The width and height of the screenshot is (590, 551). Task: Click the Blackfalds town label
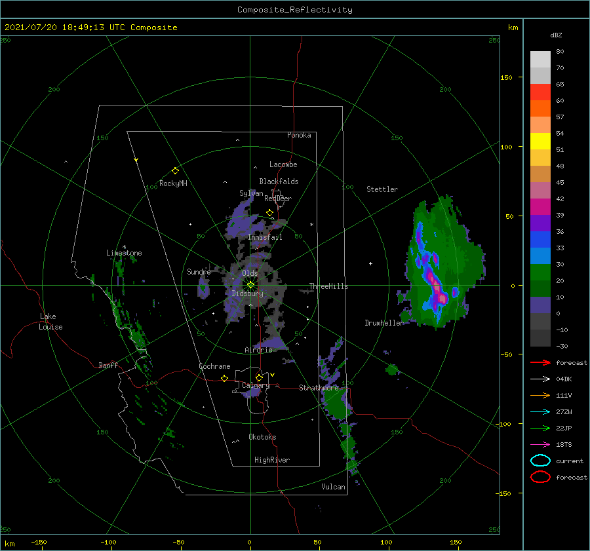pos(279,181)
